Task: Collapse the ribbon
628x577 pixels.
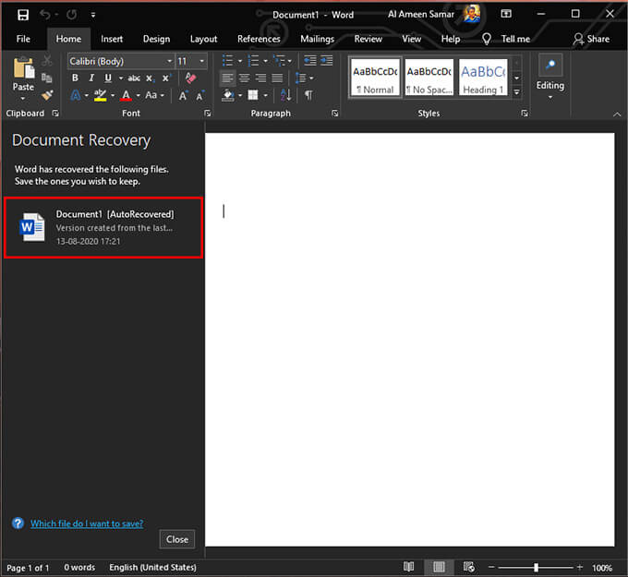Action: pyautogui.click(x=617, y=114)
